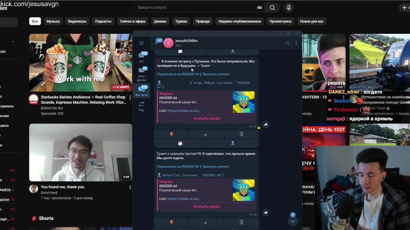Open Starbucks Barista Ambience video title
This screenshot has width=410, height=230.
(83, 100)
